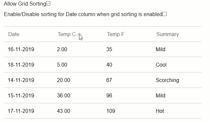
Task: Click the ascending sort arrow beside Temp C
Action: pyautogui.click(x=79, y=34)
